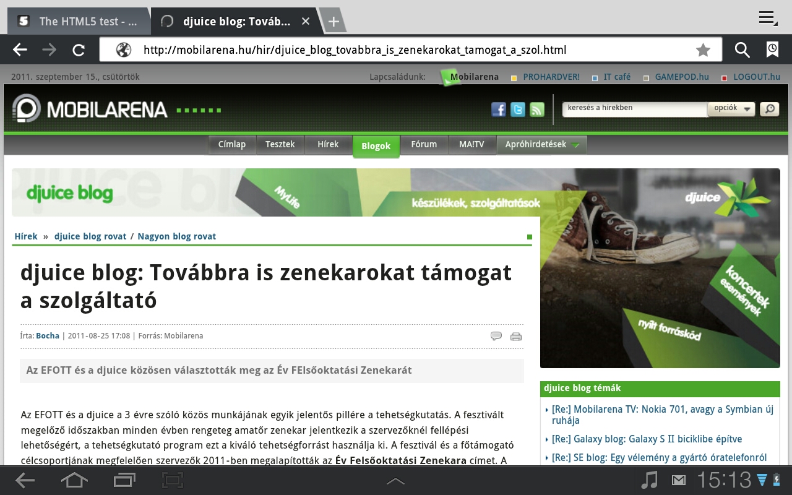This screenshot has height=495, width=792.
Task: Click the djuice blog banner logo
Action: click(x=69, y=193)
